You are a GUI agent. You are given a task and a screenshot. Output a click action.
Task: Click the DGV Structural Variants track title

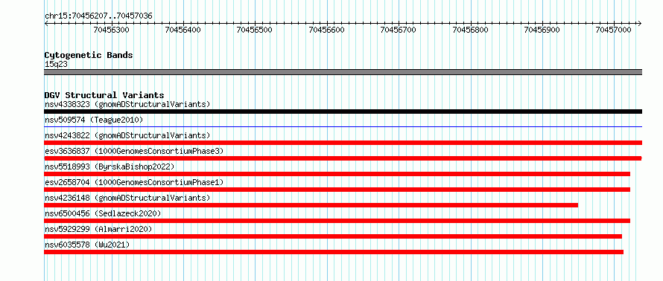point(104,95)
